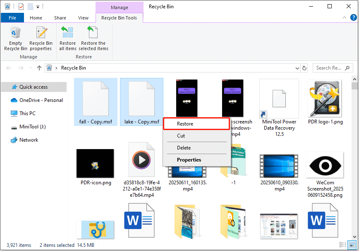Open Recycle Bin properties
The image size is (359, 251).
point(41,39)
